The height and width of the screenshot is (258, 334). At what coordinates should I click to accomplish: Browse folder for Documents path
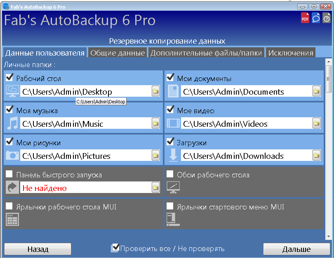click(x=317, y=91)
